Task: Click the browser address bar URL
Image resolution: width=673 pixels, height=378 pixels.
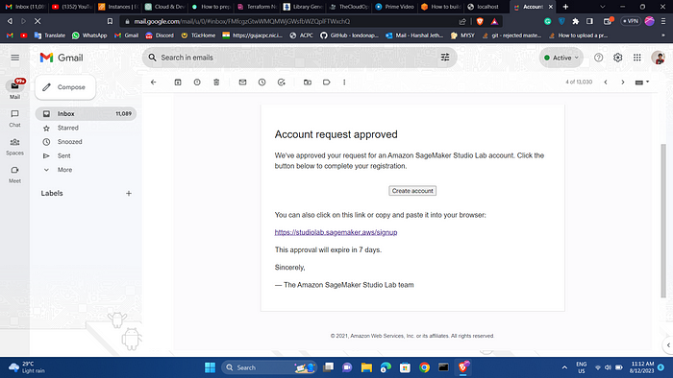Action: click(241, 21)
